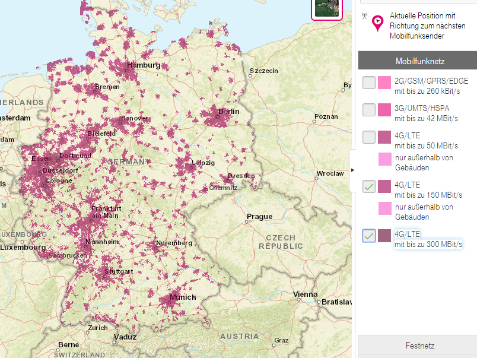The height and width of the screenshot is (358, 477).
Task: Click the Szczecin city label on the map
Action: click(x=264, y=71)
